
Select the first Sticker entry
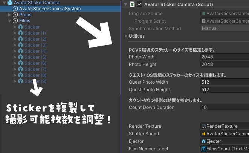click(32, 27)
